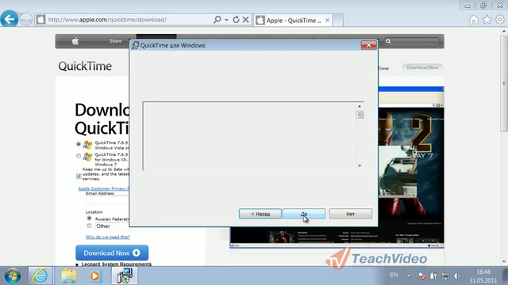Click the browser Forward arrow button
The height and width of the screenshot is (285, 508).
(26, 20)
